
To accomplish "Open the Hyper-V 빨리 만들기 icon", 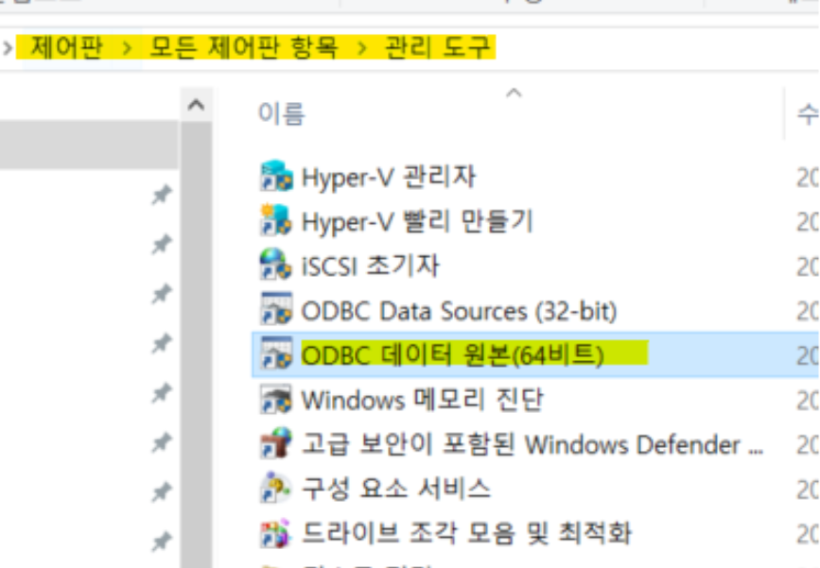I will (x=275, y=221).
